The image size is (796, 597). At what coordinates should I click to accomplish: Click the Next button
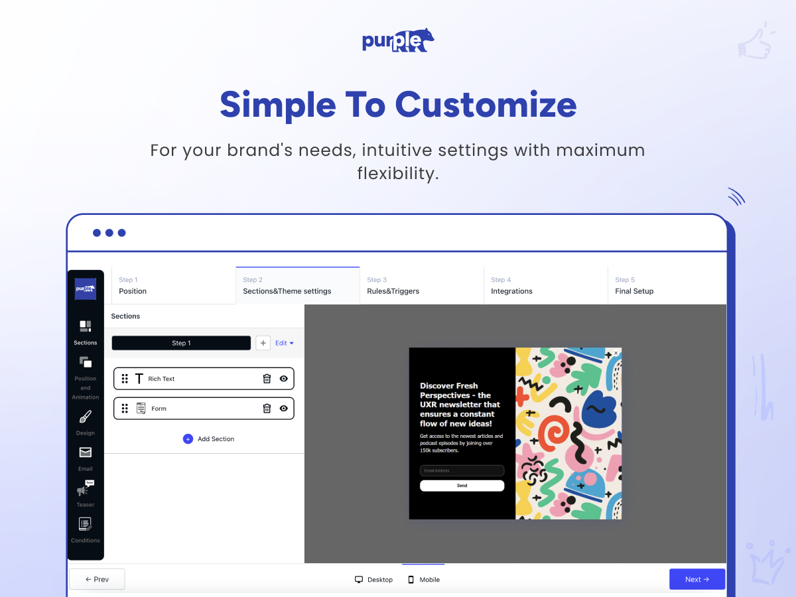(696, 579)
